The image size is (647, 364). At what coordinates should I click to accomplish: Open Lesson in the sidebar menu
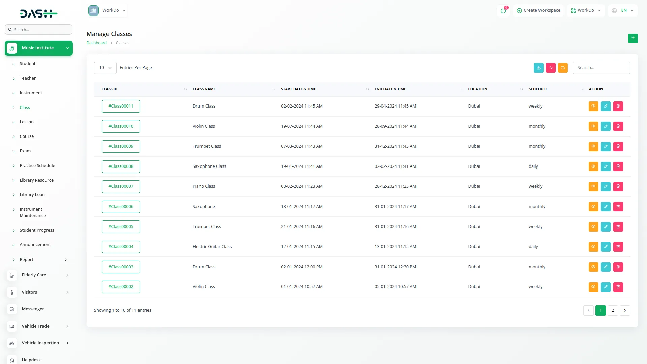[27, 122]
